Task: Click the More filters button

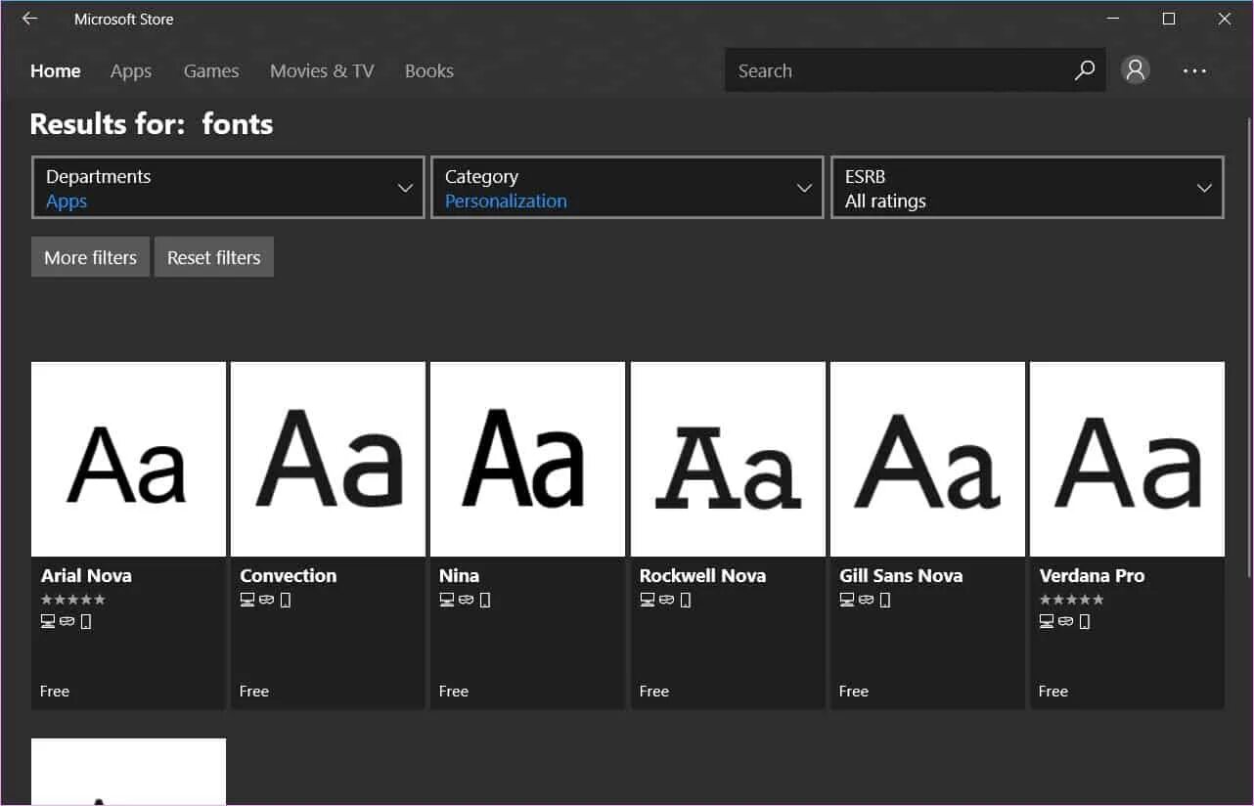Action: (x=90, y=256)
